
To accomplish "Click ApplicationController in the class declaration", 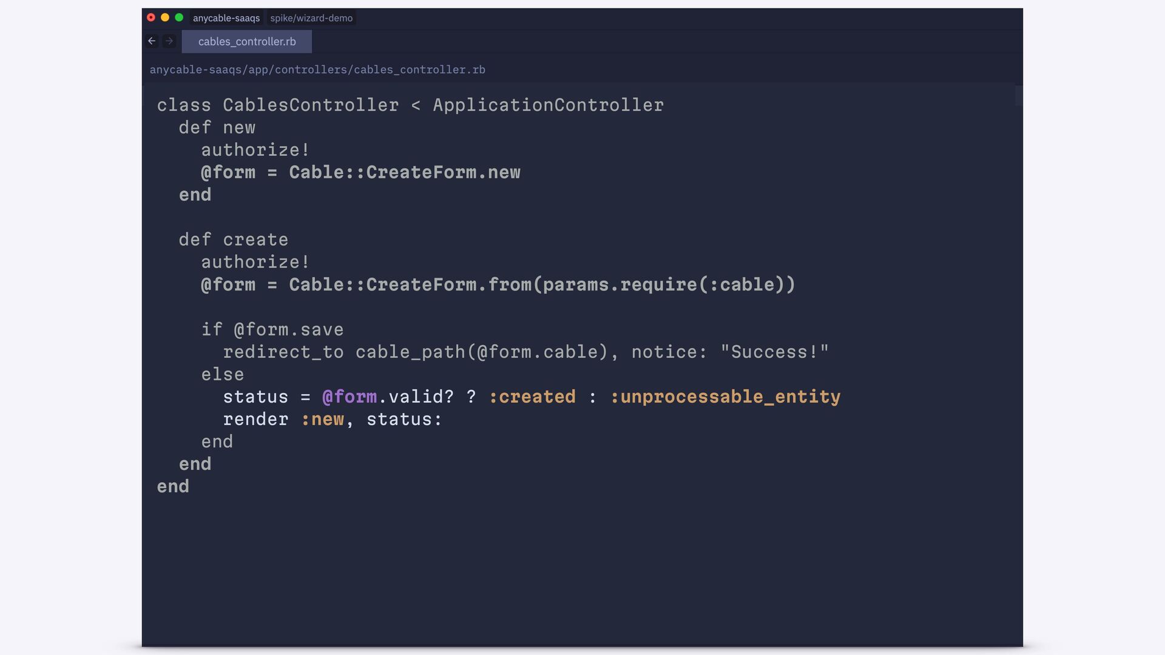I will click(548, 105).
